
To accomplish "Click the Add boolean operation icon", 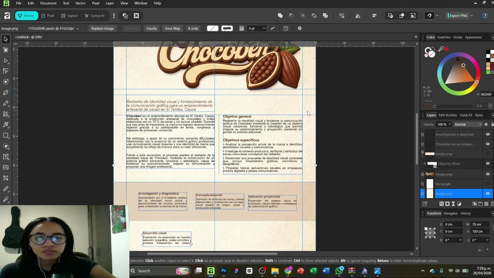I will pos(280,16).
